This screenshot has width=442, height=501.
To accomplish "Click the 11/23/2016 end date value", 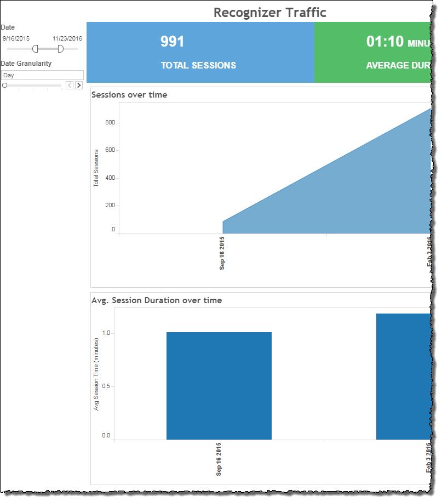I will pos(67,38).
